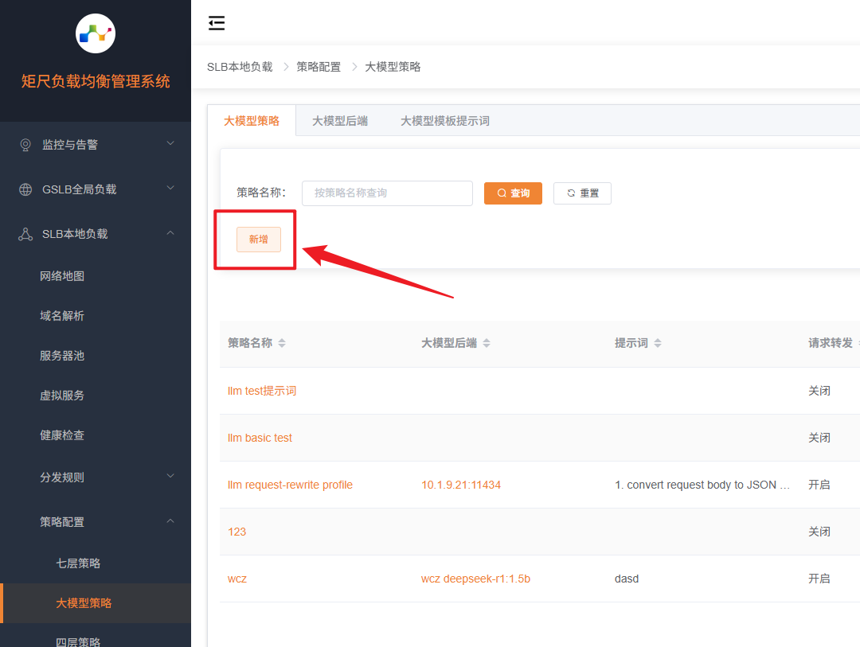Viewport: 860px width, 647px height.
Task: Expand the 监控与告警 menu chevron
Action: [170, 144]
